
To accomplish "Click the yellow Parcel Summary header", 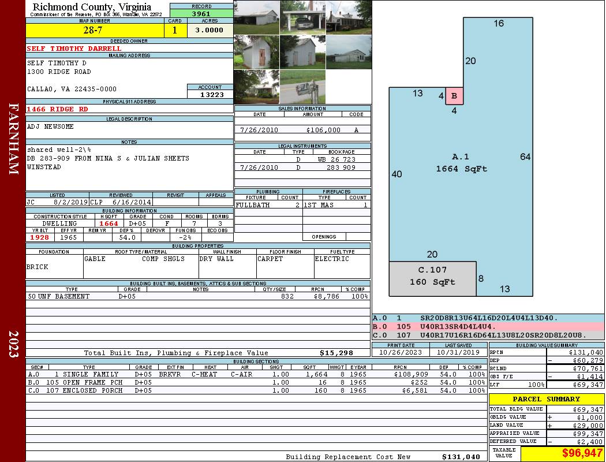I will [x=546, y=399].
